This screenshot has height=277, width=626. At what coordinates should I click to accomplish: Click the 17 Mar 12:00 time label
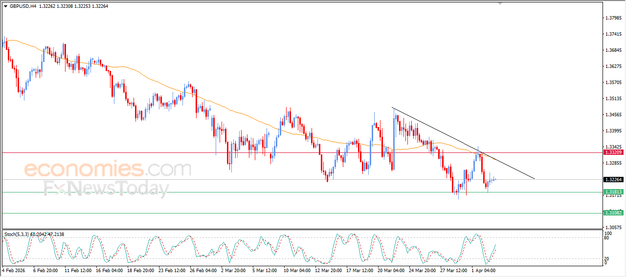[360, 270]
